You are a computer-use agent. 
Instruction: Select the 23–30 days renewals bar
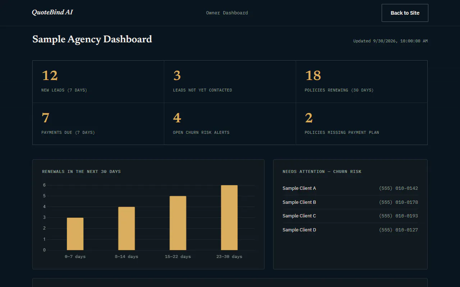click(x=229, y=218)
